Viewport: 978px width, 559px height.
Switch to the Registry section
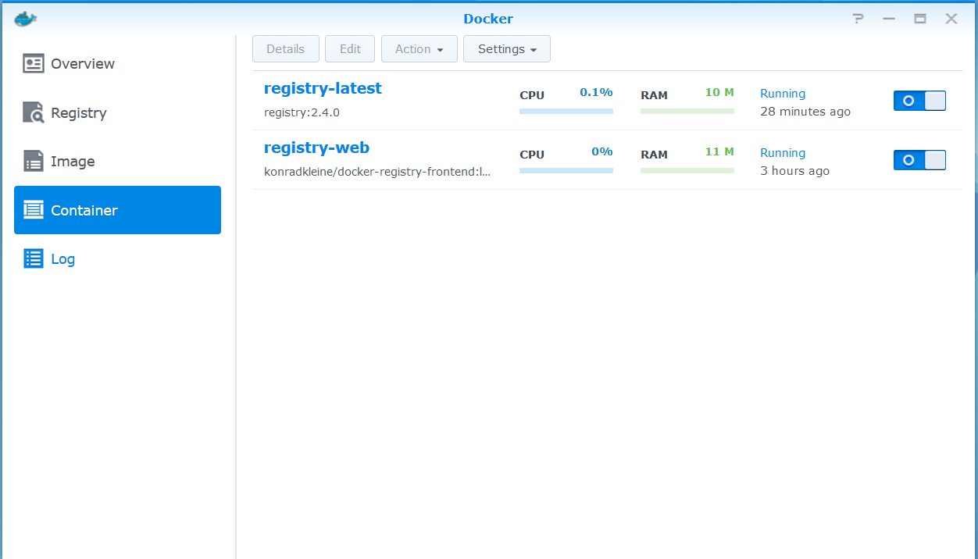(117, 112)
